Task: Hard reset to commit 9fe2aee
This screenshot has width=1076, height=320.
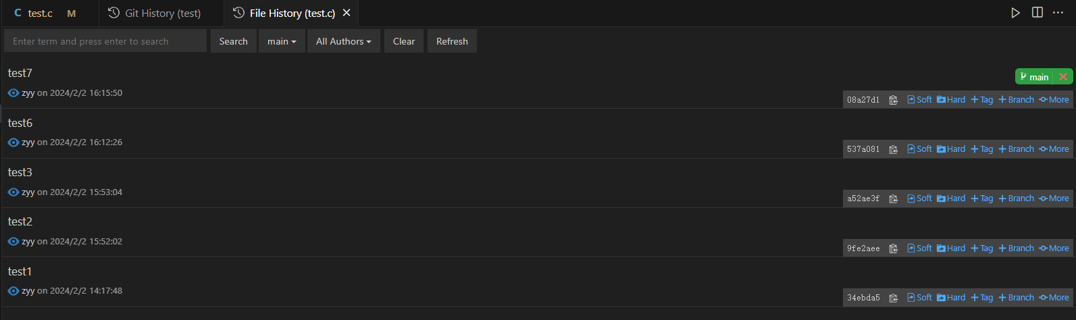Action: tap(951, 248)
